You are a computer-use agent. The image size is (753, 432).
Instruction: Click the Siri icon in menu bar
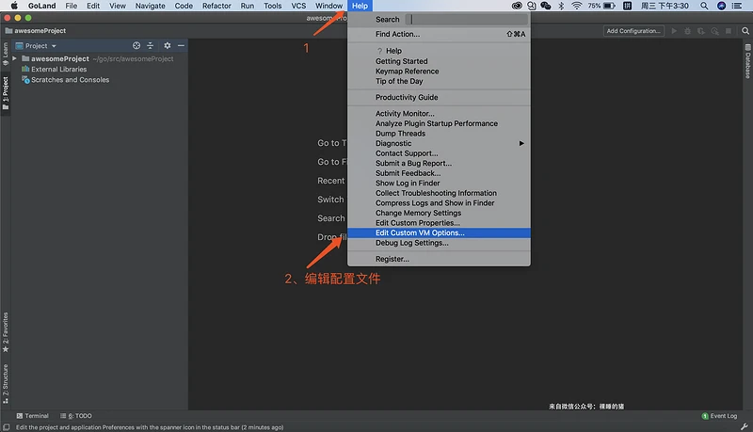point(721,6)
